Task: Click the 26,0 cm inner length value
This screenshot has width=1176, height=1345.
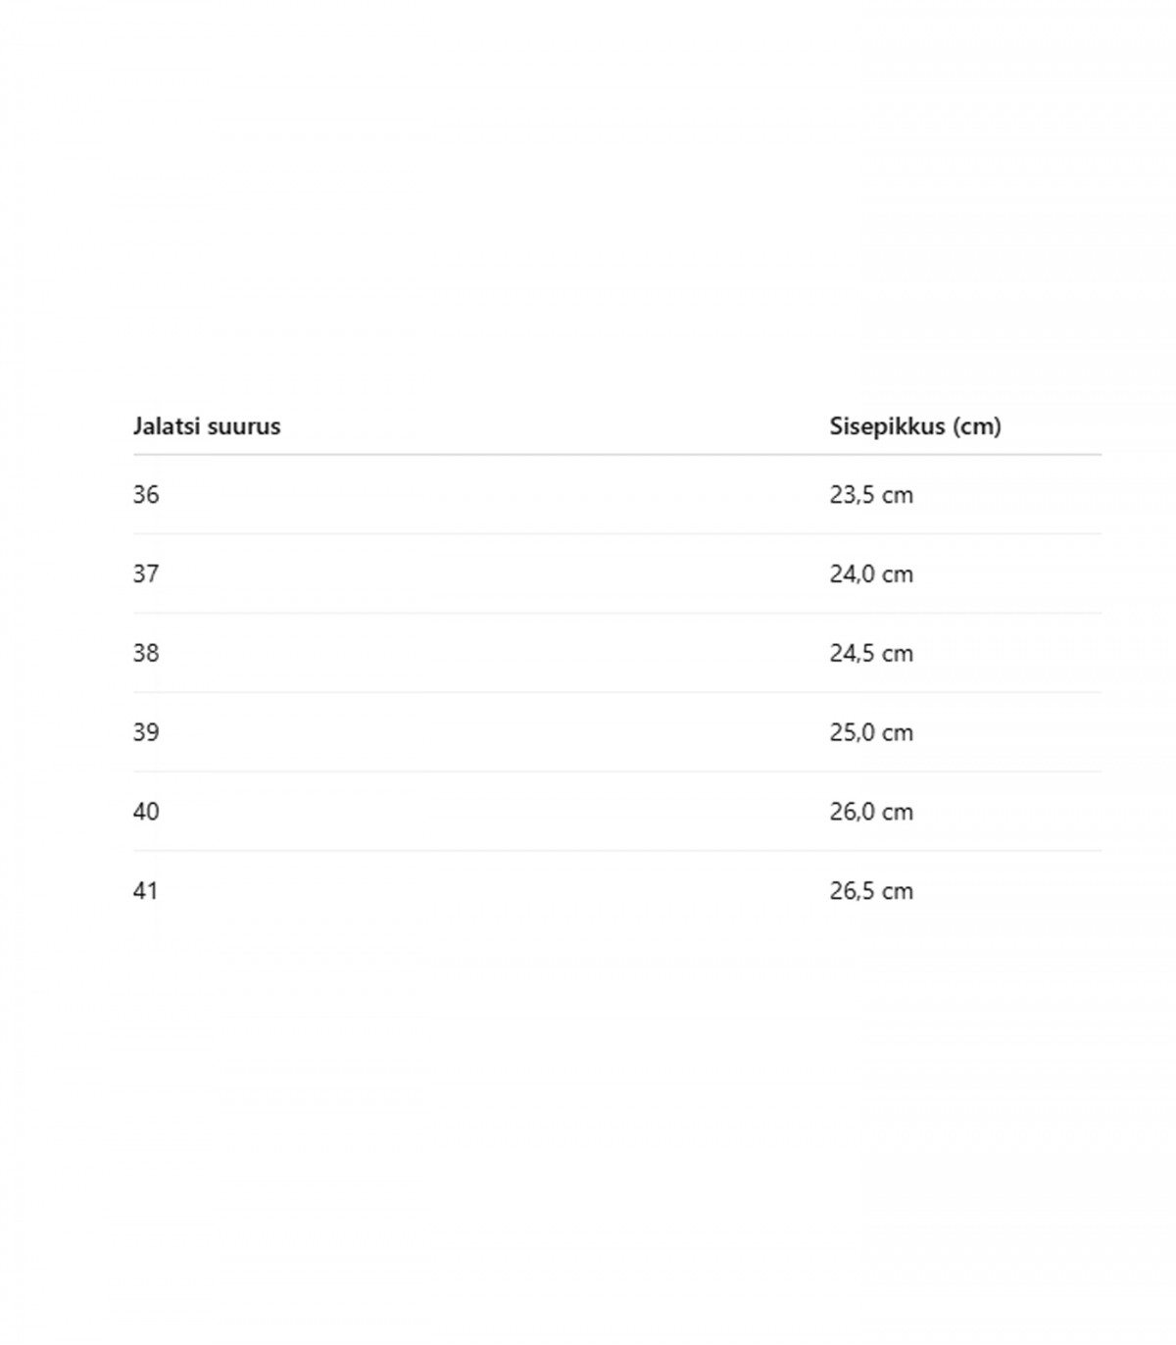Action: tap(871, 813)
